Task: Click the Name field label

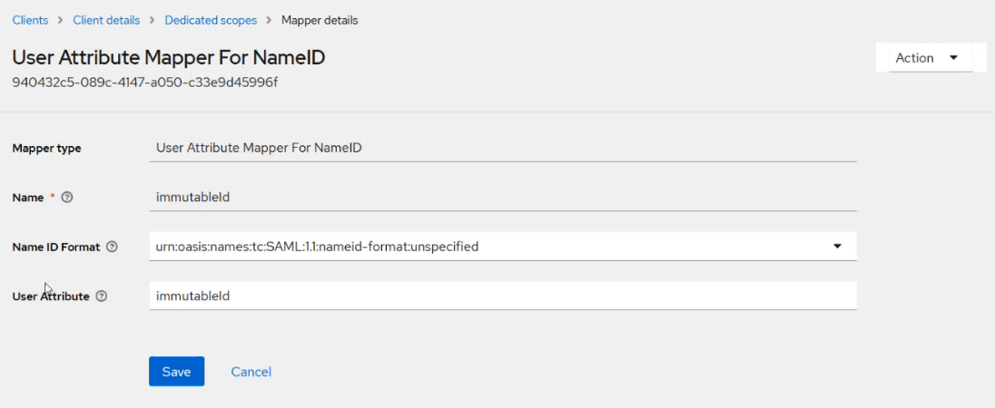Action: click(28, 198)
